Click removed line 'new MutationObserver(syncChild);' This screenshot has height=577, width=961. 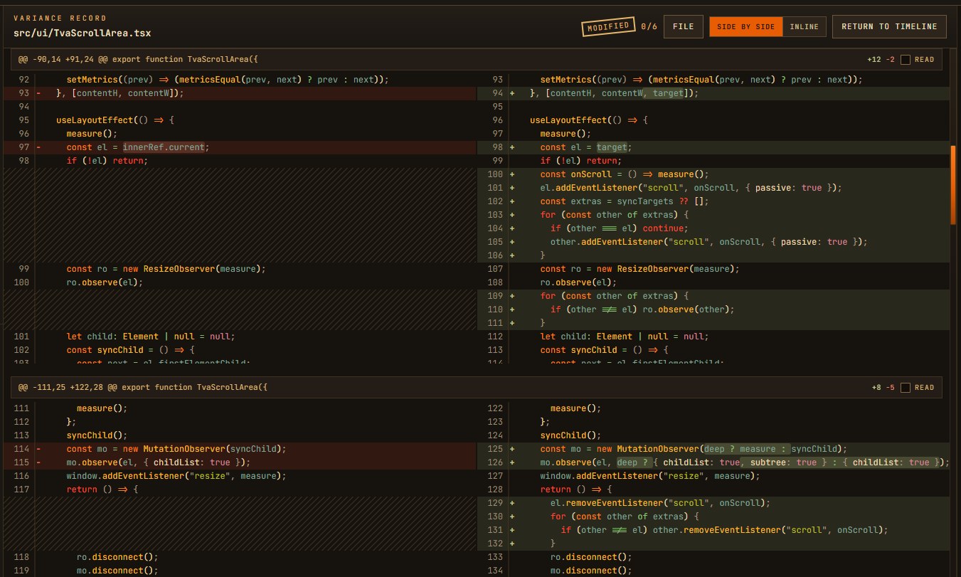click(240, 449)
